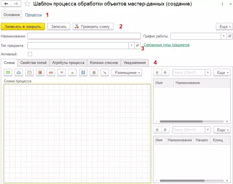Go back with the left arrow button
Viewport: 233px width, 184px height.
tap(6, 4)
